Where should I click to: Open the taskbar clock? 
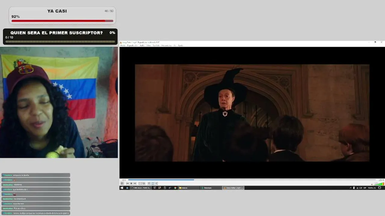[372, 188]
